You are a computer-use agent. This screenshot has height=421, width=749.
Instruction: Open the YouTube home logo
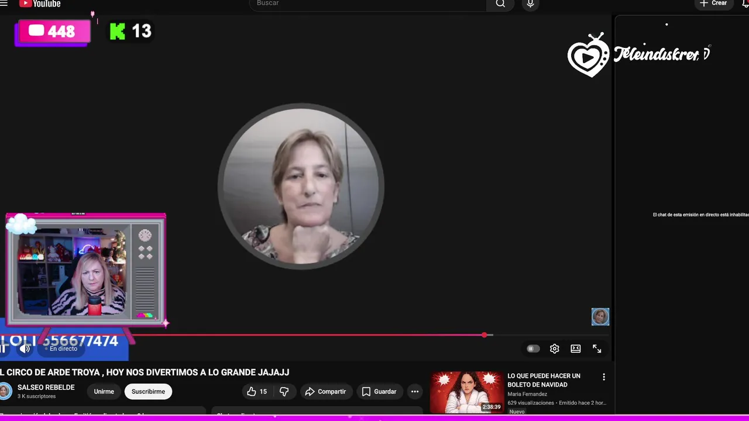[40, 4]
